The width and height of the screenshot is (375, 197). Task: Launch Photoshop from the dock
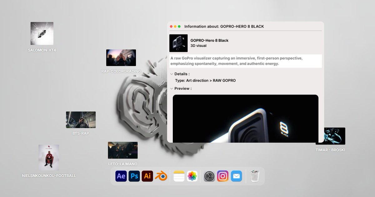tap(134, 176)
